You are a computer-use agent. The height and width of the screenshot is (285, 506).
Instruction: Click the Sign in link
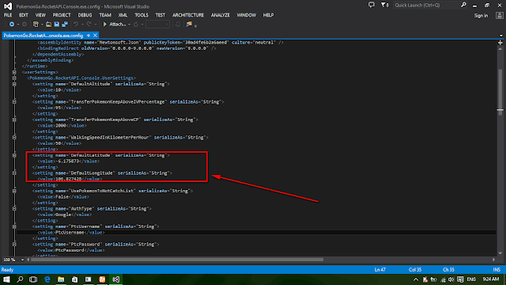[x=481, y=16]
